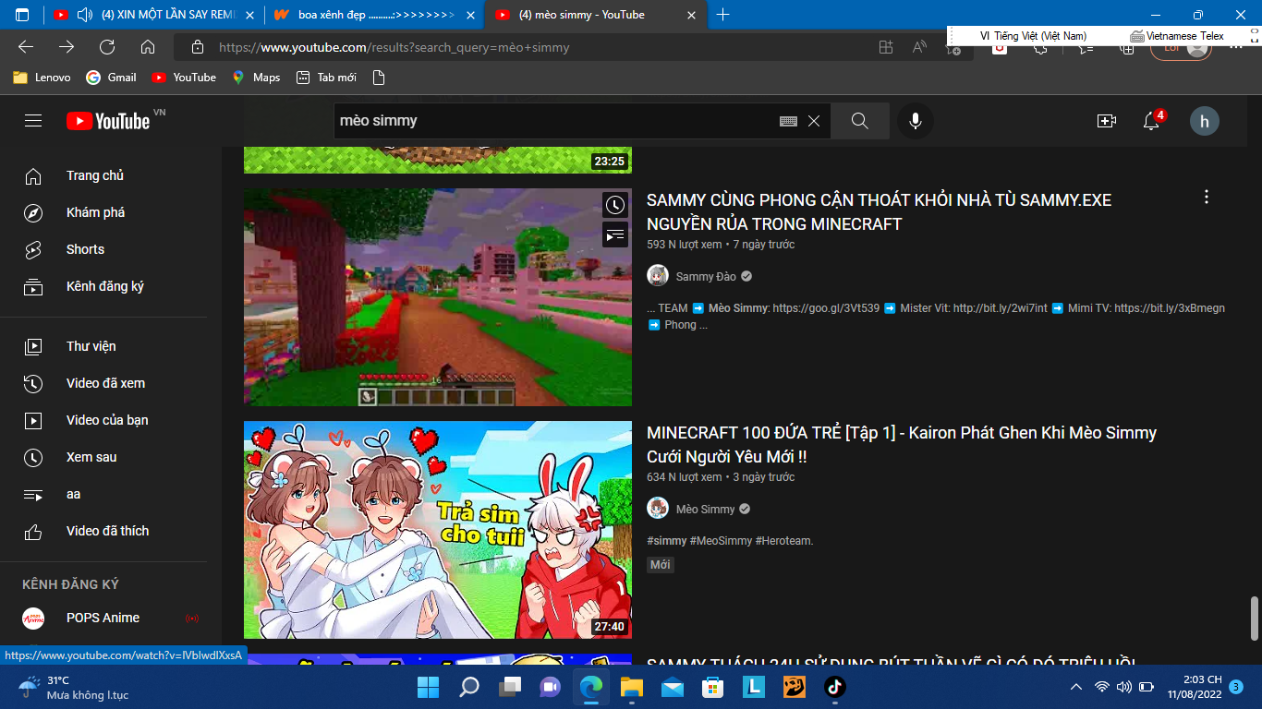
Task: Open weather widget showing 31°C
Action: click(74, 687)
